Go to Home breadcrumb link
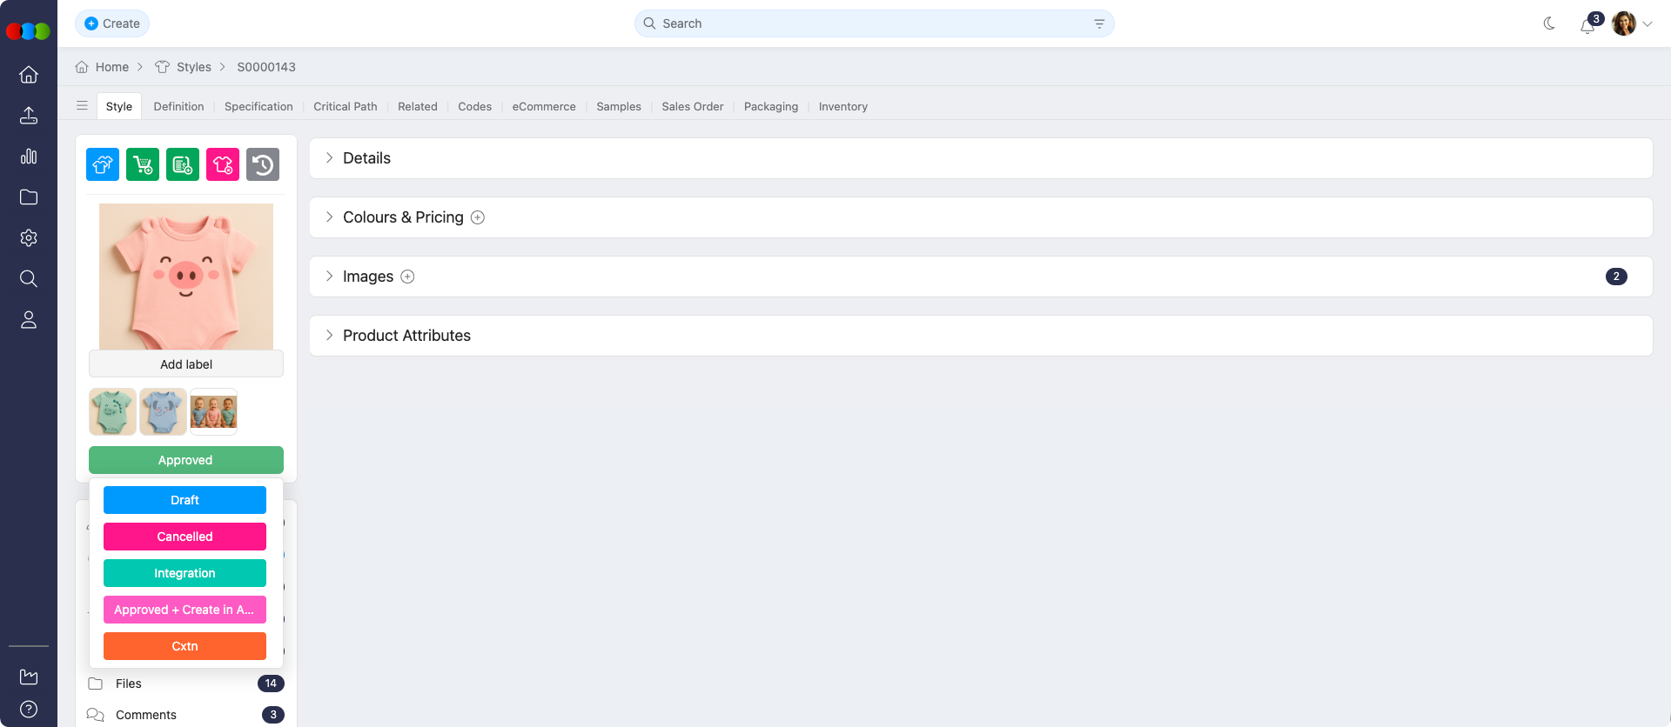 112,67
